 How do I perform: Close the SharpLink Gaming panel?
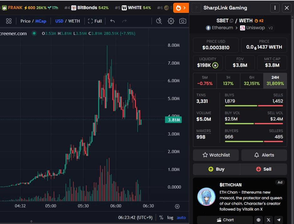coord(287,8)
